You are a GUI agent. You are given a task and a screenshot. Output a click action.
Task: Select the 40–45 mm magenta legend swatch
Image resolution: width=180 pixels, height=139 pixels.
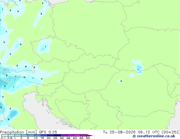coord(77,135)
